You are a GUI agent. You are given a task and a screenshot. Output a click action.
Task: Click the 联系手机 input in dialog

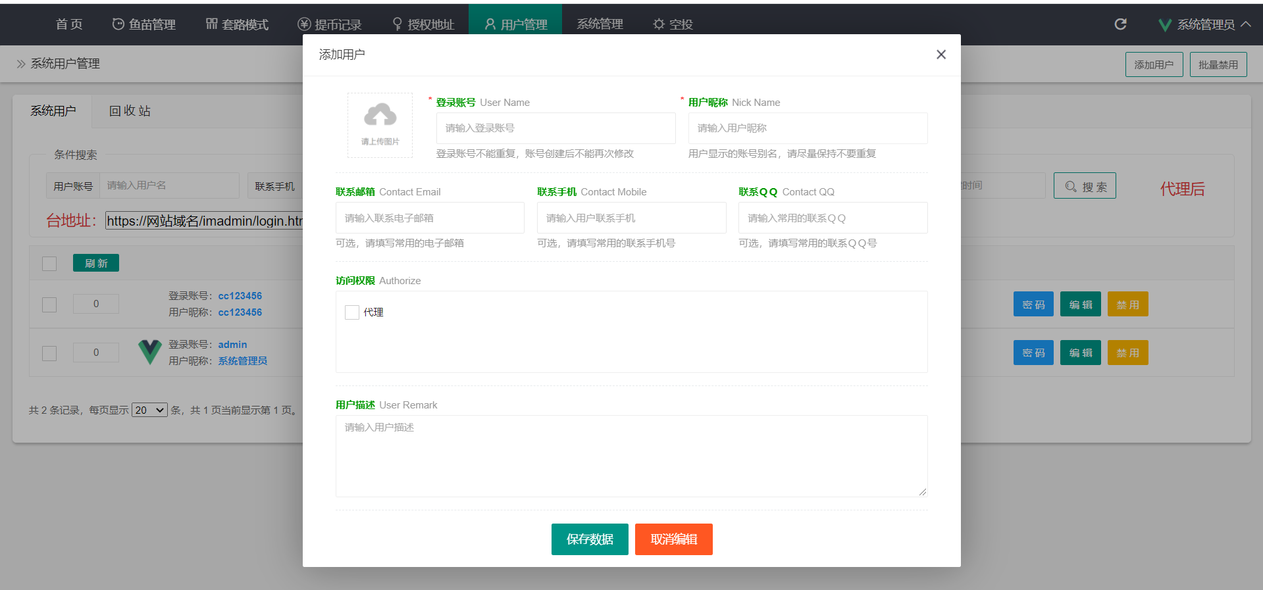pos(632,218)
